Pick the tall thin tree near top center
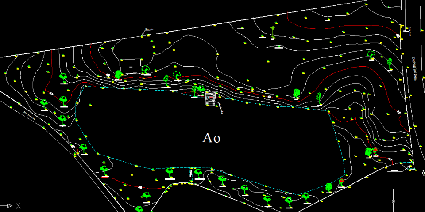This screenshot has width=425, height=212. coord(273,32)
